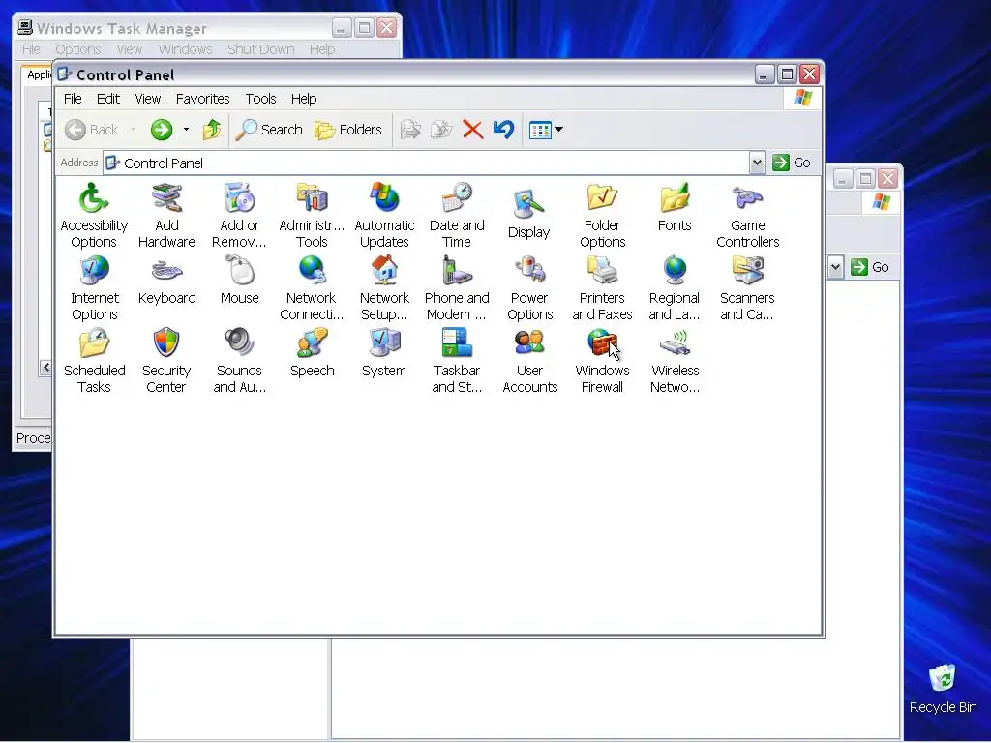Open Recycle Bin on desktop

point(943,689)
